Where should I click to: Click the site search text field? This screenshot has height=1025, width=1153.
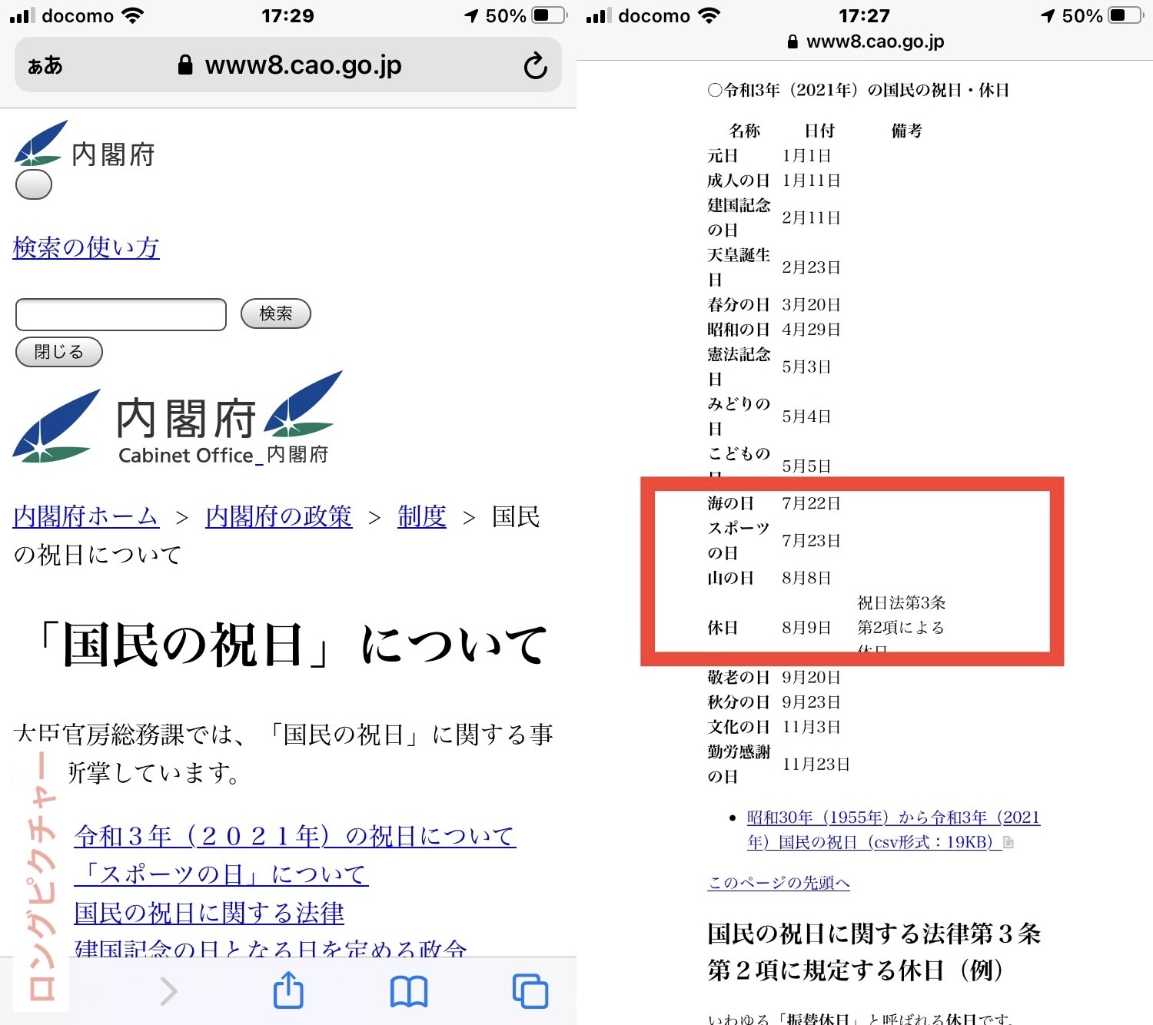121,314
